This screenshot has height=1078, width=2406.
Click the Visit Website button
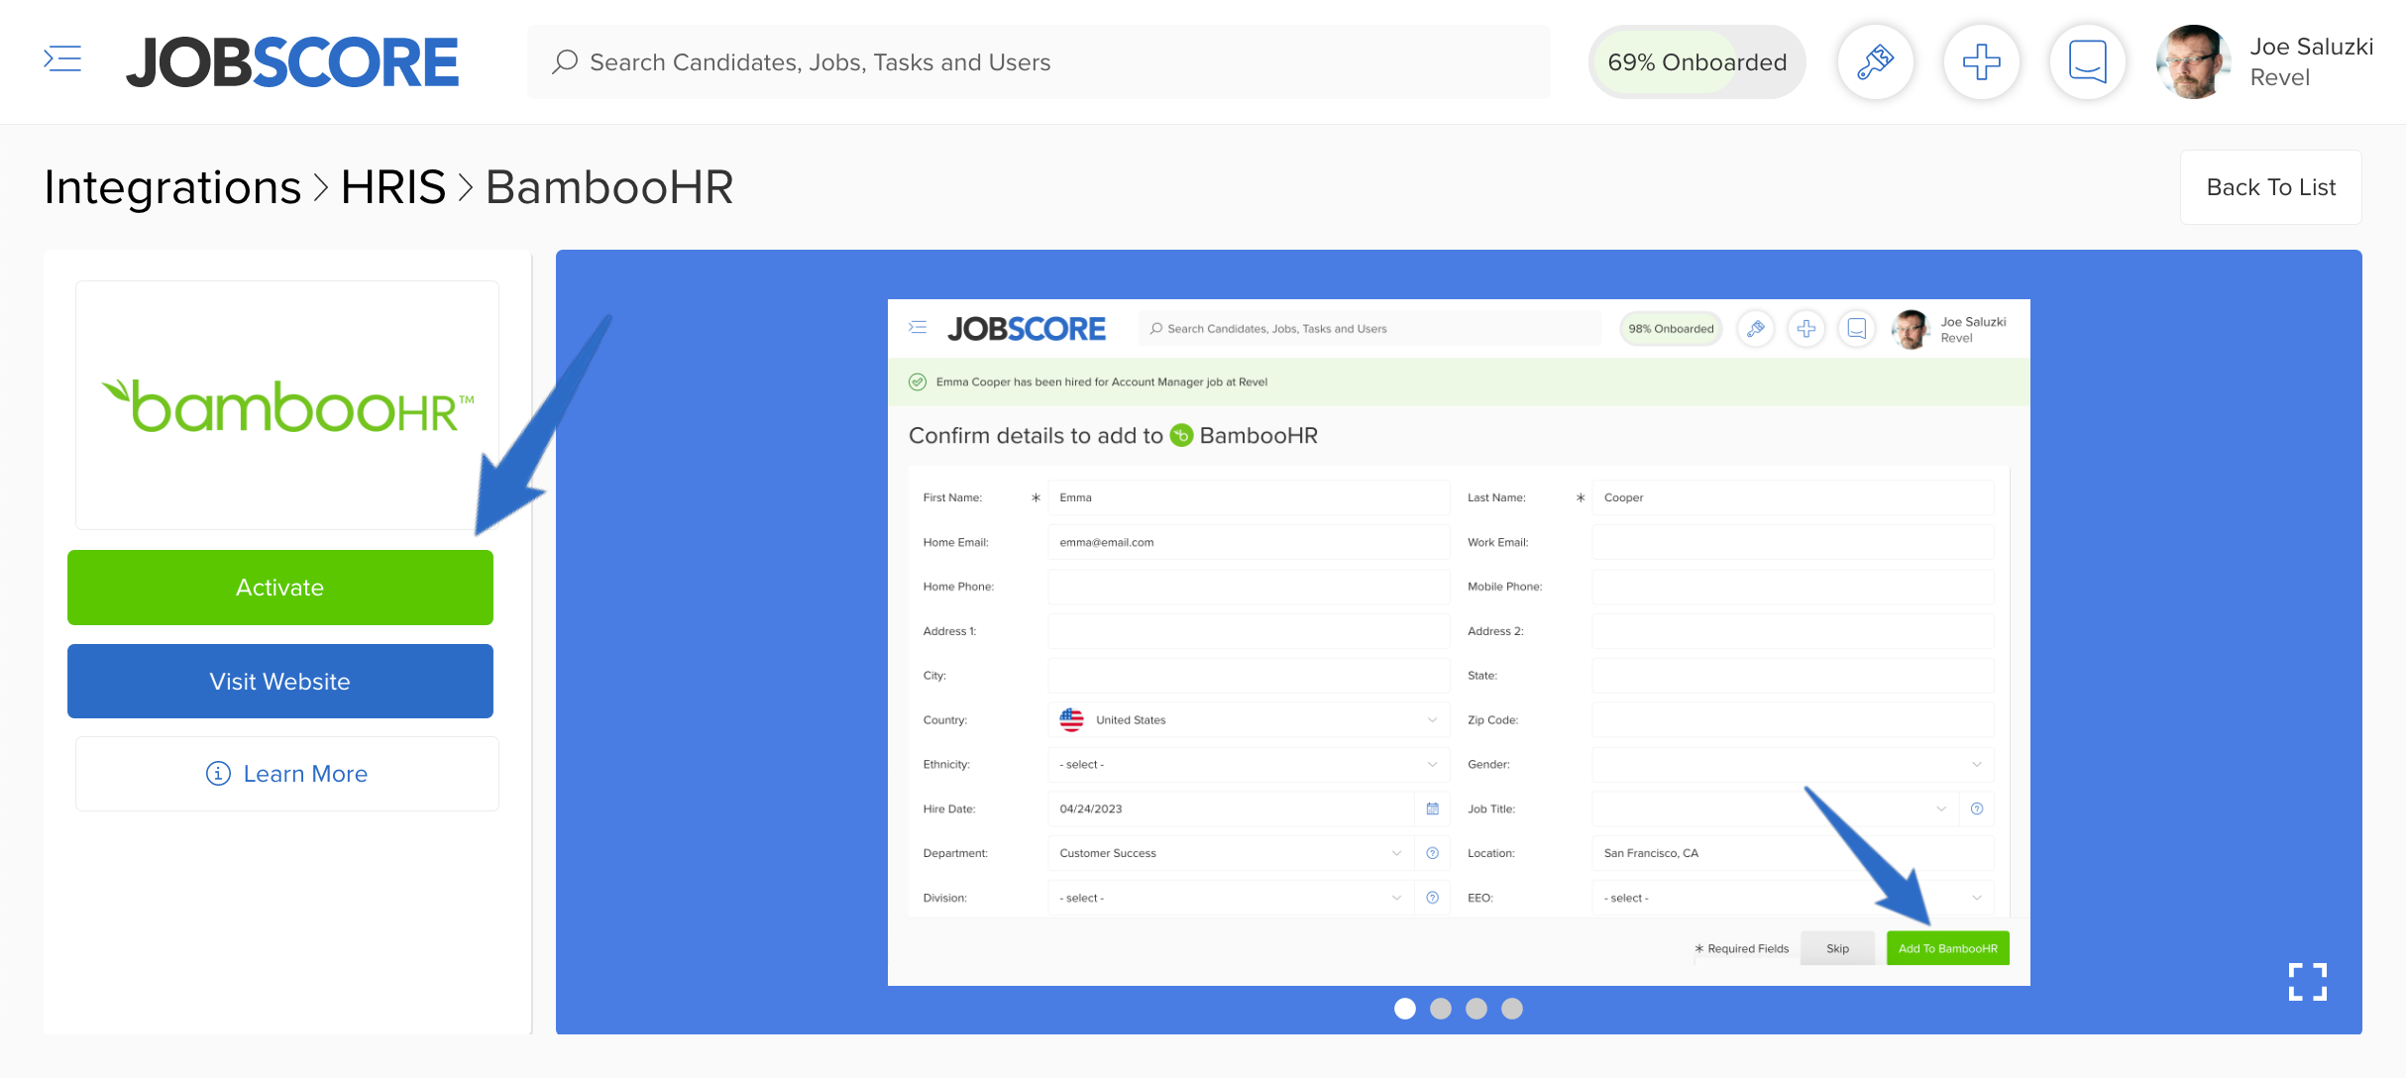tap(280, 682)
